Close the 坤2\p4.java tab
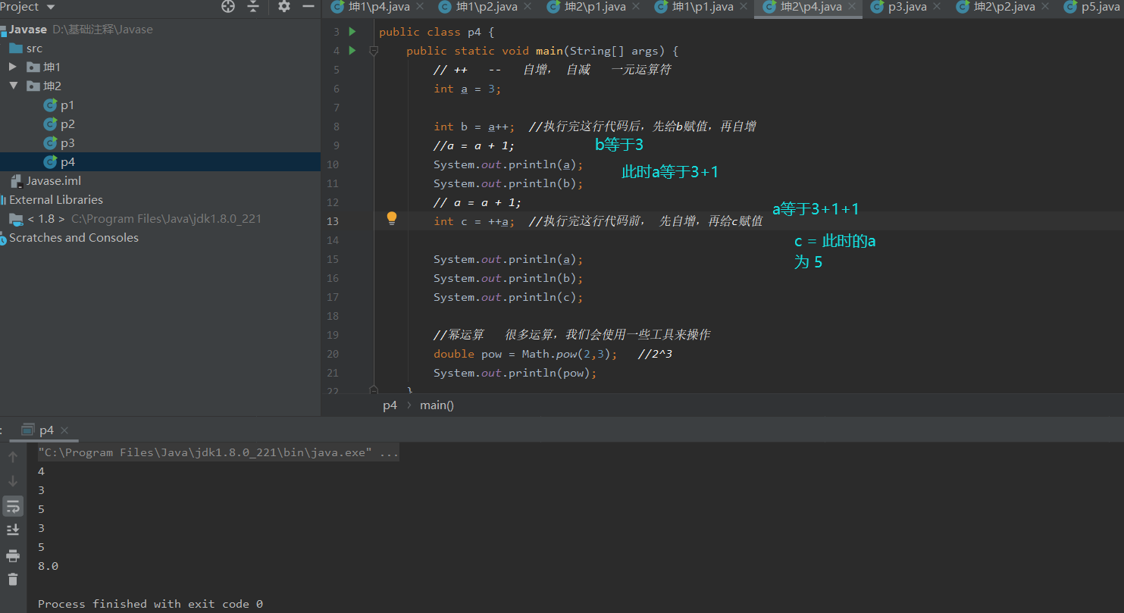Viewport: 1124px width, 613px height. click(853, 7)
